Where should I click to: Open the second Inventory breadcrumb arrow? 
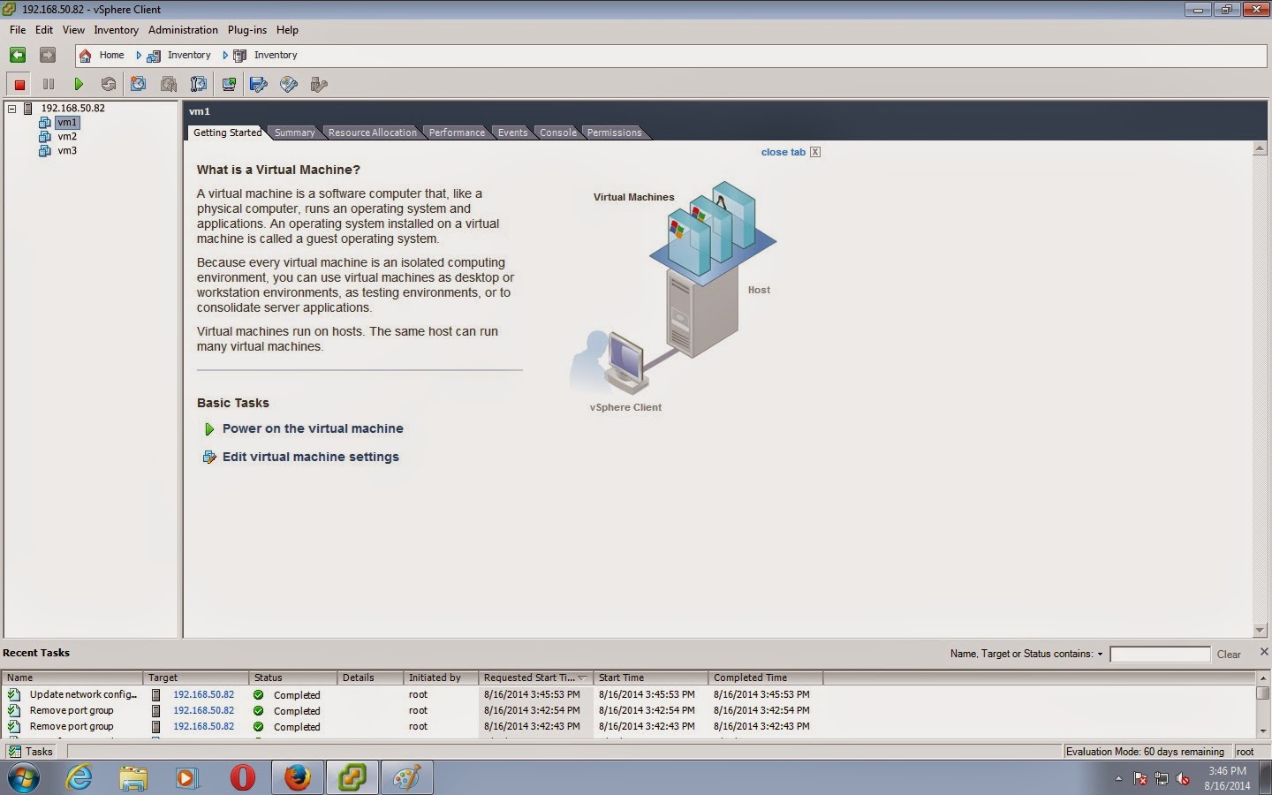(x=225, y=56)
